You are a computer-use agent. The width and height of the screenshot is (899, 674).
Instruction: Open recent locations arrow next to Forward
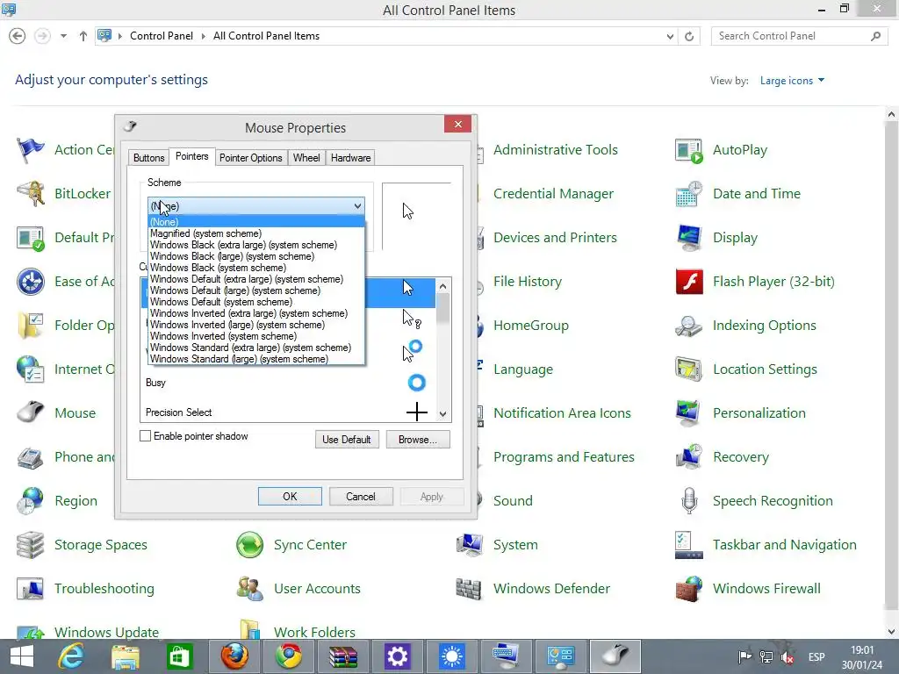pos(63,36)
